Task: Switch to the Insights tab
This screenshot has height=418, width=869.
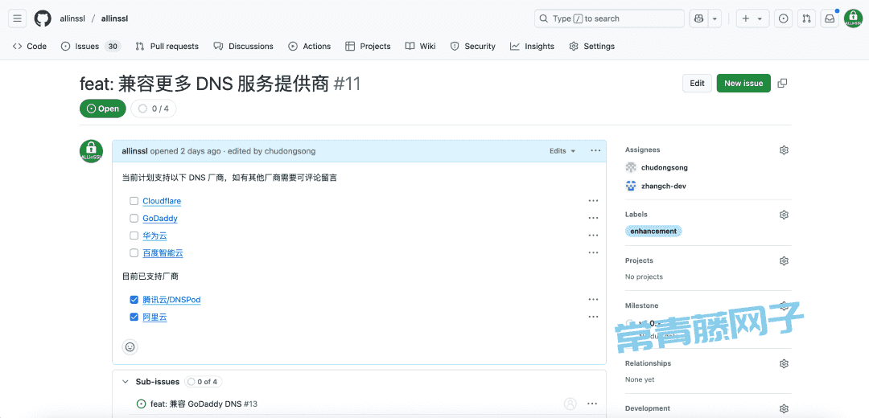Action: (533, 47)
